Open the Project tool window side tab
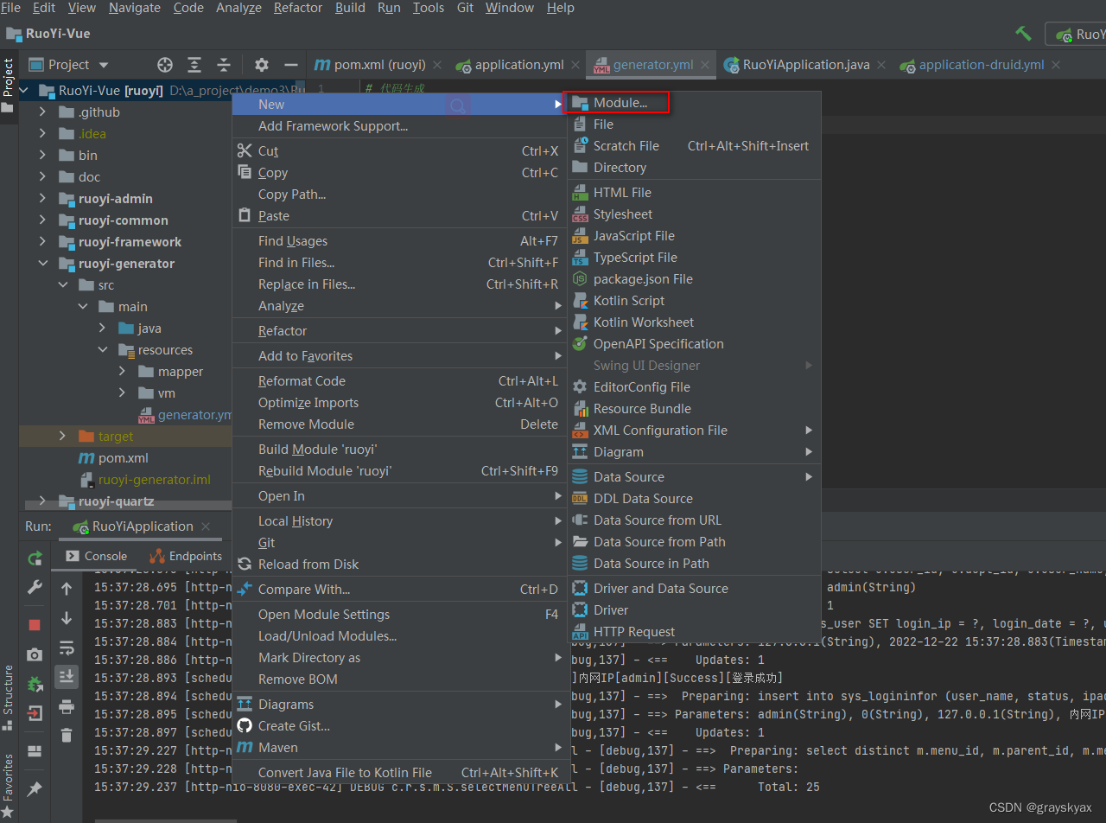Screen dimensions: 1106x823 click(x=9, y=86)
